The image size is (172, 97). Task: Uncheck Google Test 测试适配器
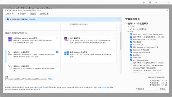tap(131, 52)
